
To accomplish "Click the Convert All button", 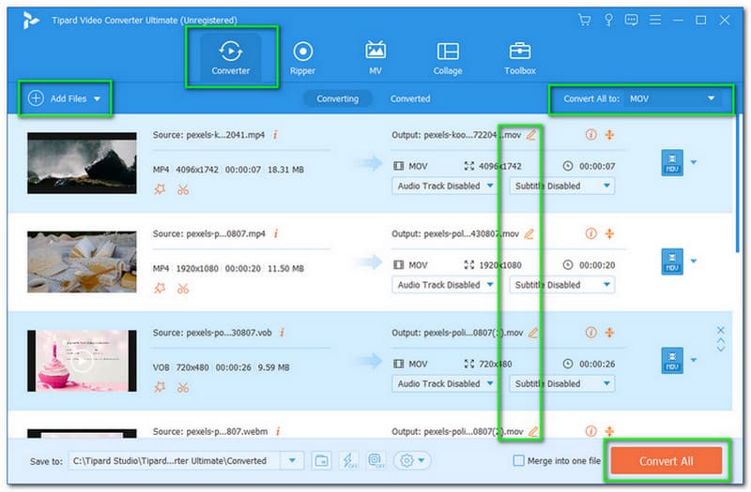I will tap(667, 461).
